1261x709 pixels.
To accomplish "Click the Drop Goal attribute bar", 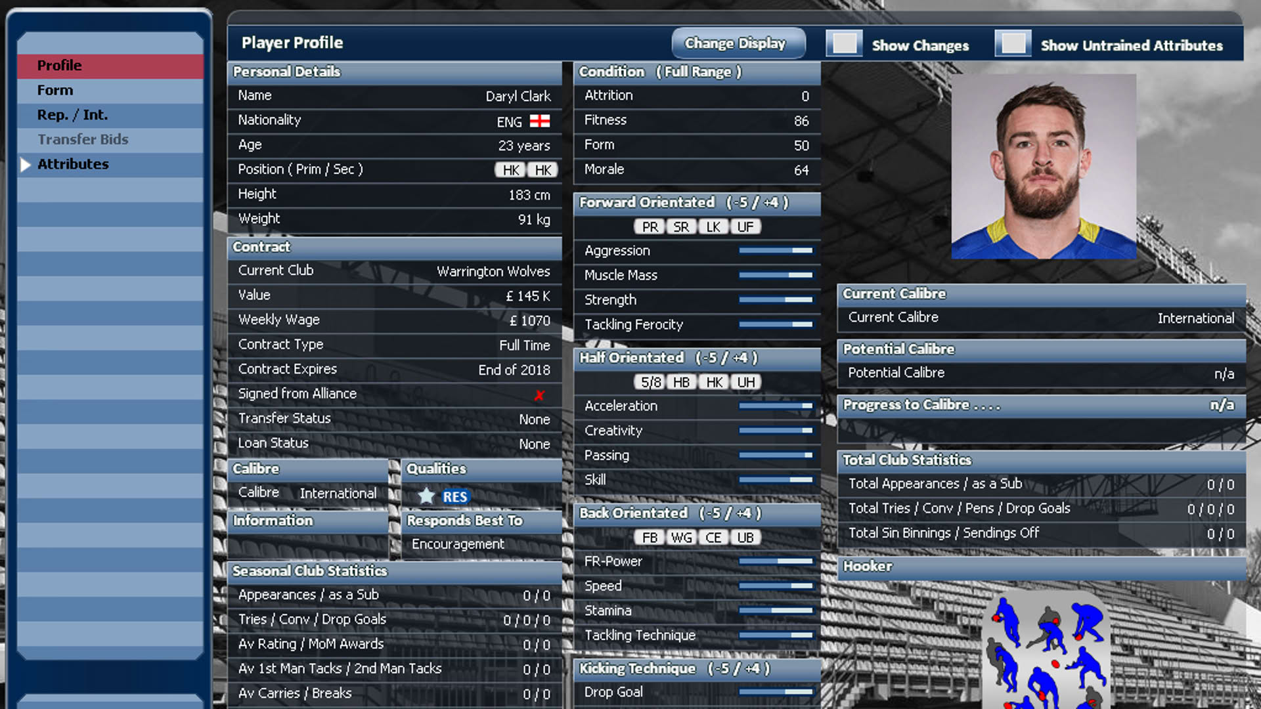I will (776, 691).
